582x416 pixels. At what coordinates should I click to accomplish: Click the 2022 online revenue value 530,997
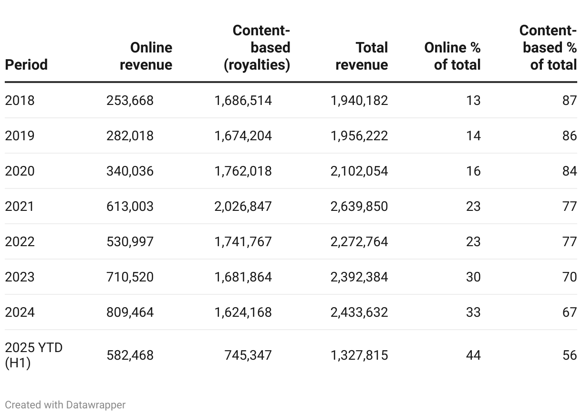(130, 242)
